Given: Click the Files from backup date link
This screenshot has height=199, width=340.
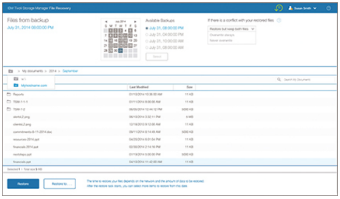Looking at the screenshot, I should [x=31, y=27].
